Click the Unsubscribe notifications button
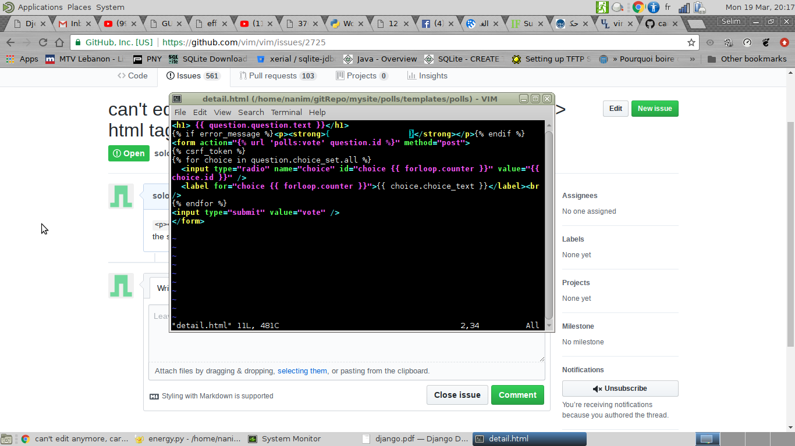795x446 pixels. click(x=620, y=388)
